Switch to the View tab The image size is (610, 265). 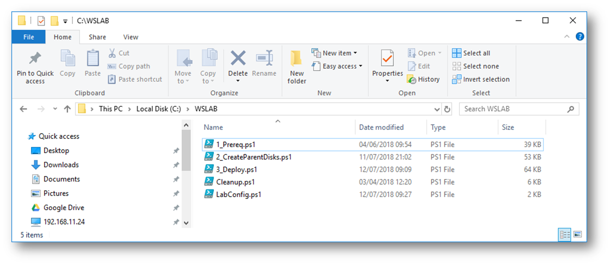click(x=131, y=37)
